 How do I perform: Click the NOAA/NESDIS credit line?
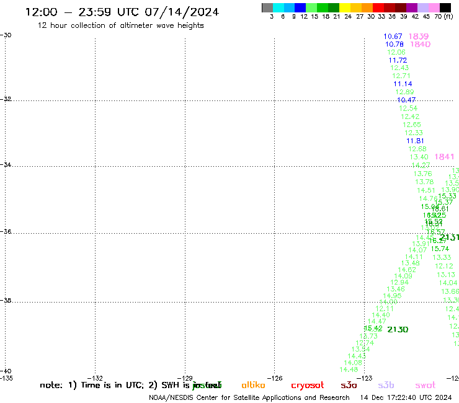click(x=249, y=397)
